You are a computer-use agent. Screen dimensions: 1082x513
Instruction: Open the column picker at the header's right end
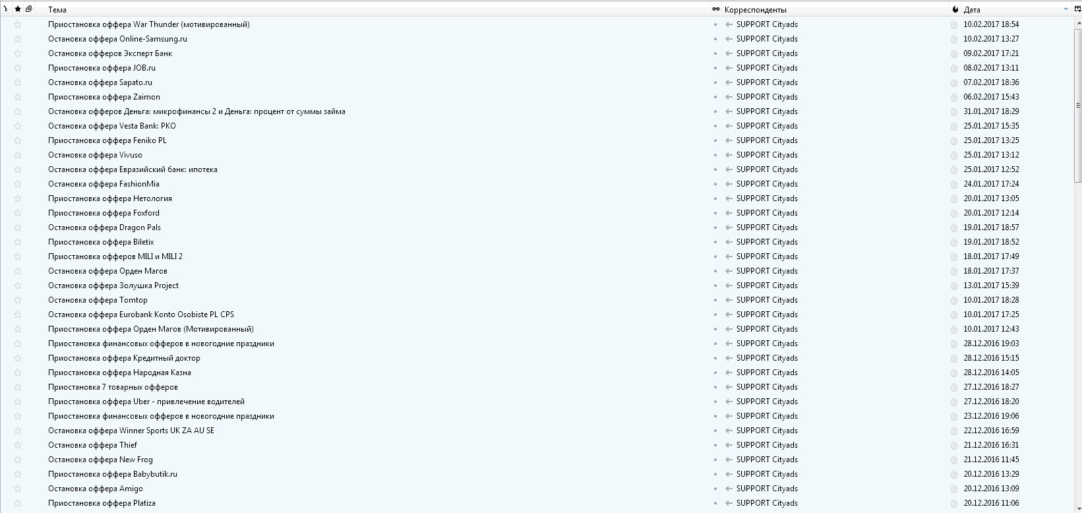point(1078,9)
